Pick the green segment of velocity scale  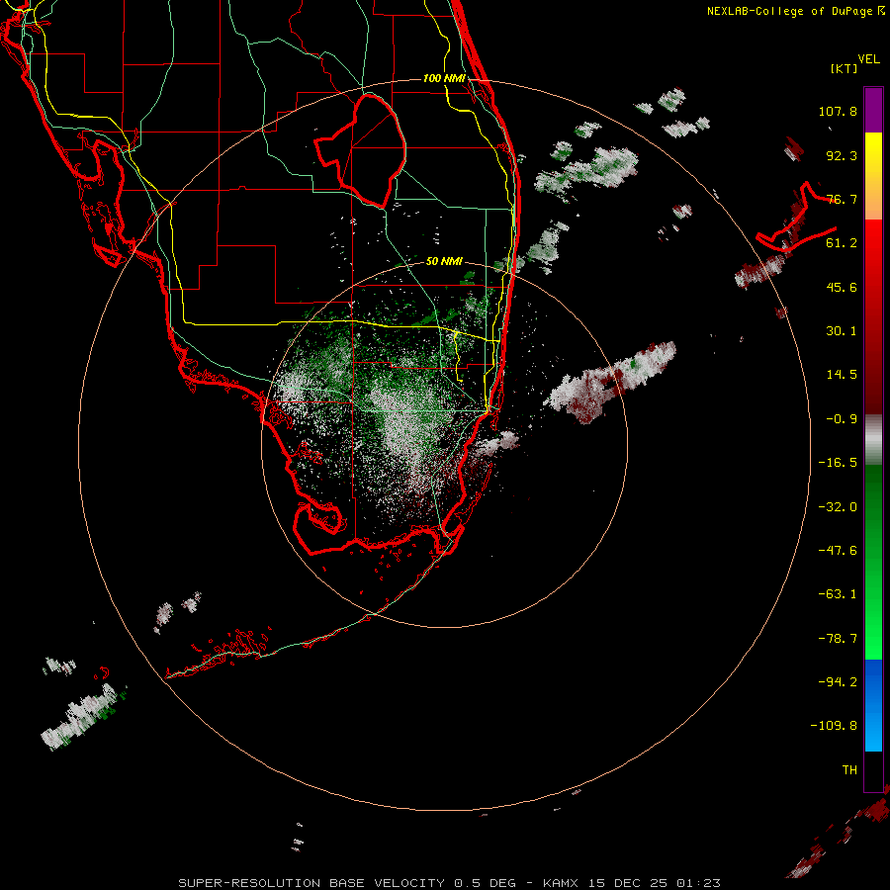coord(873,562)
